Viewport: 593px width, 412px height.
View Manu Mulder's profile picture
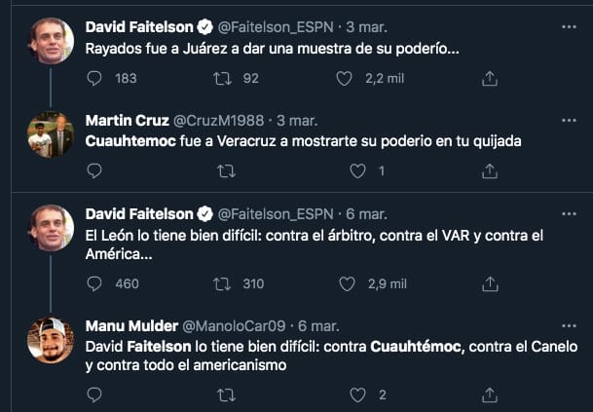pos(50,340)
